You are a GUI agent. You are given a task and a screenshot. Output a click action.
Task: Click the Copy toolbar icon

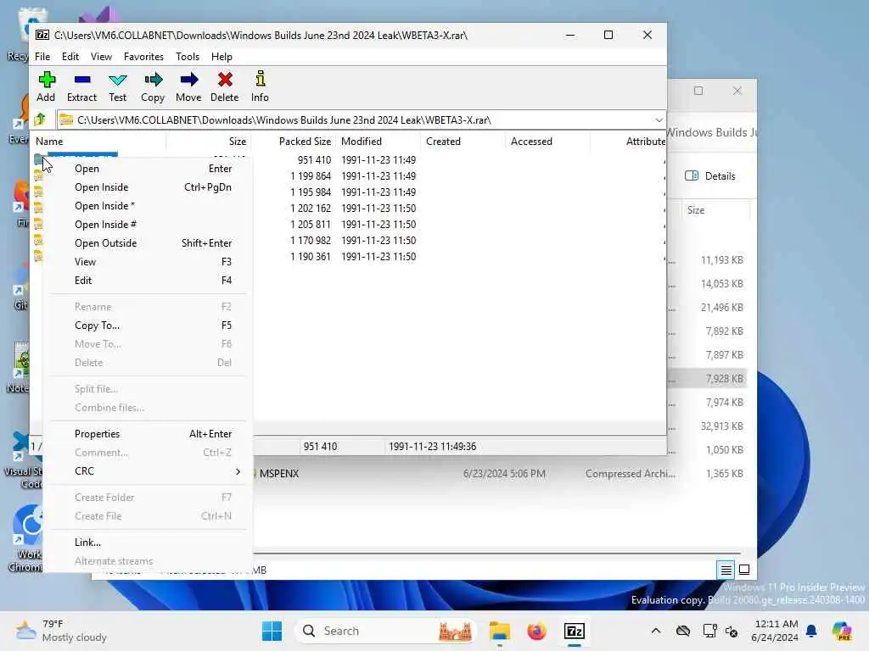click(x=153, y=86)
